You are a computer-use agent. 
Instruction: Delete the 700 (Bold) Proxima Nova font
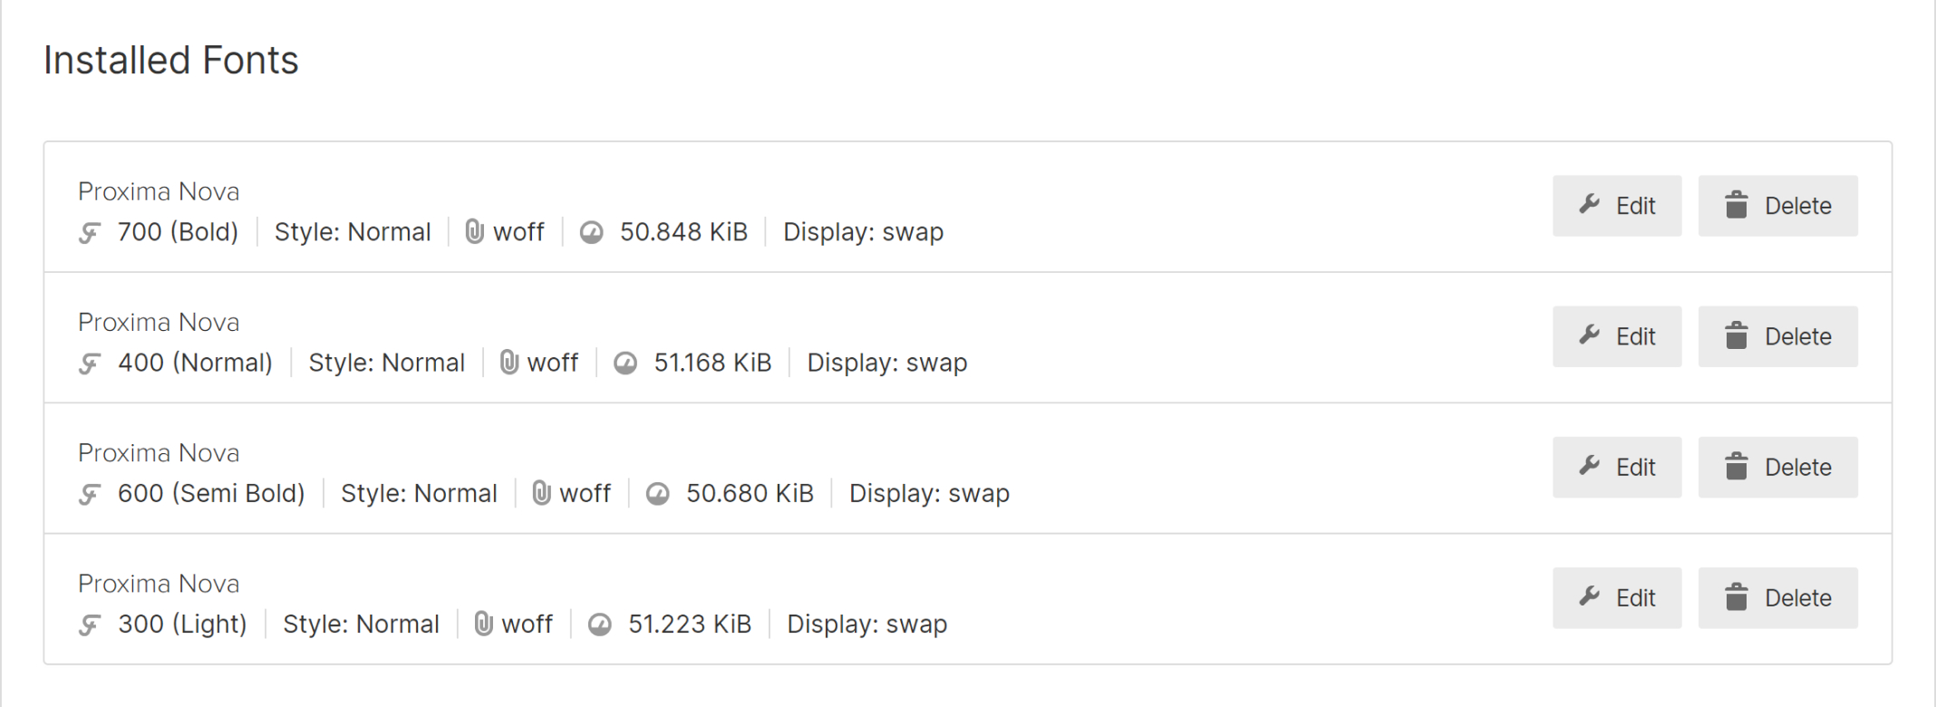click(x=1777, y=206)
